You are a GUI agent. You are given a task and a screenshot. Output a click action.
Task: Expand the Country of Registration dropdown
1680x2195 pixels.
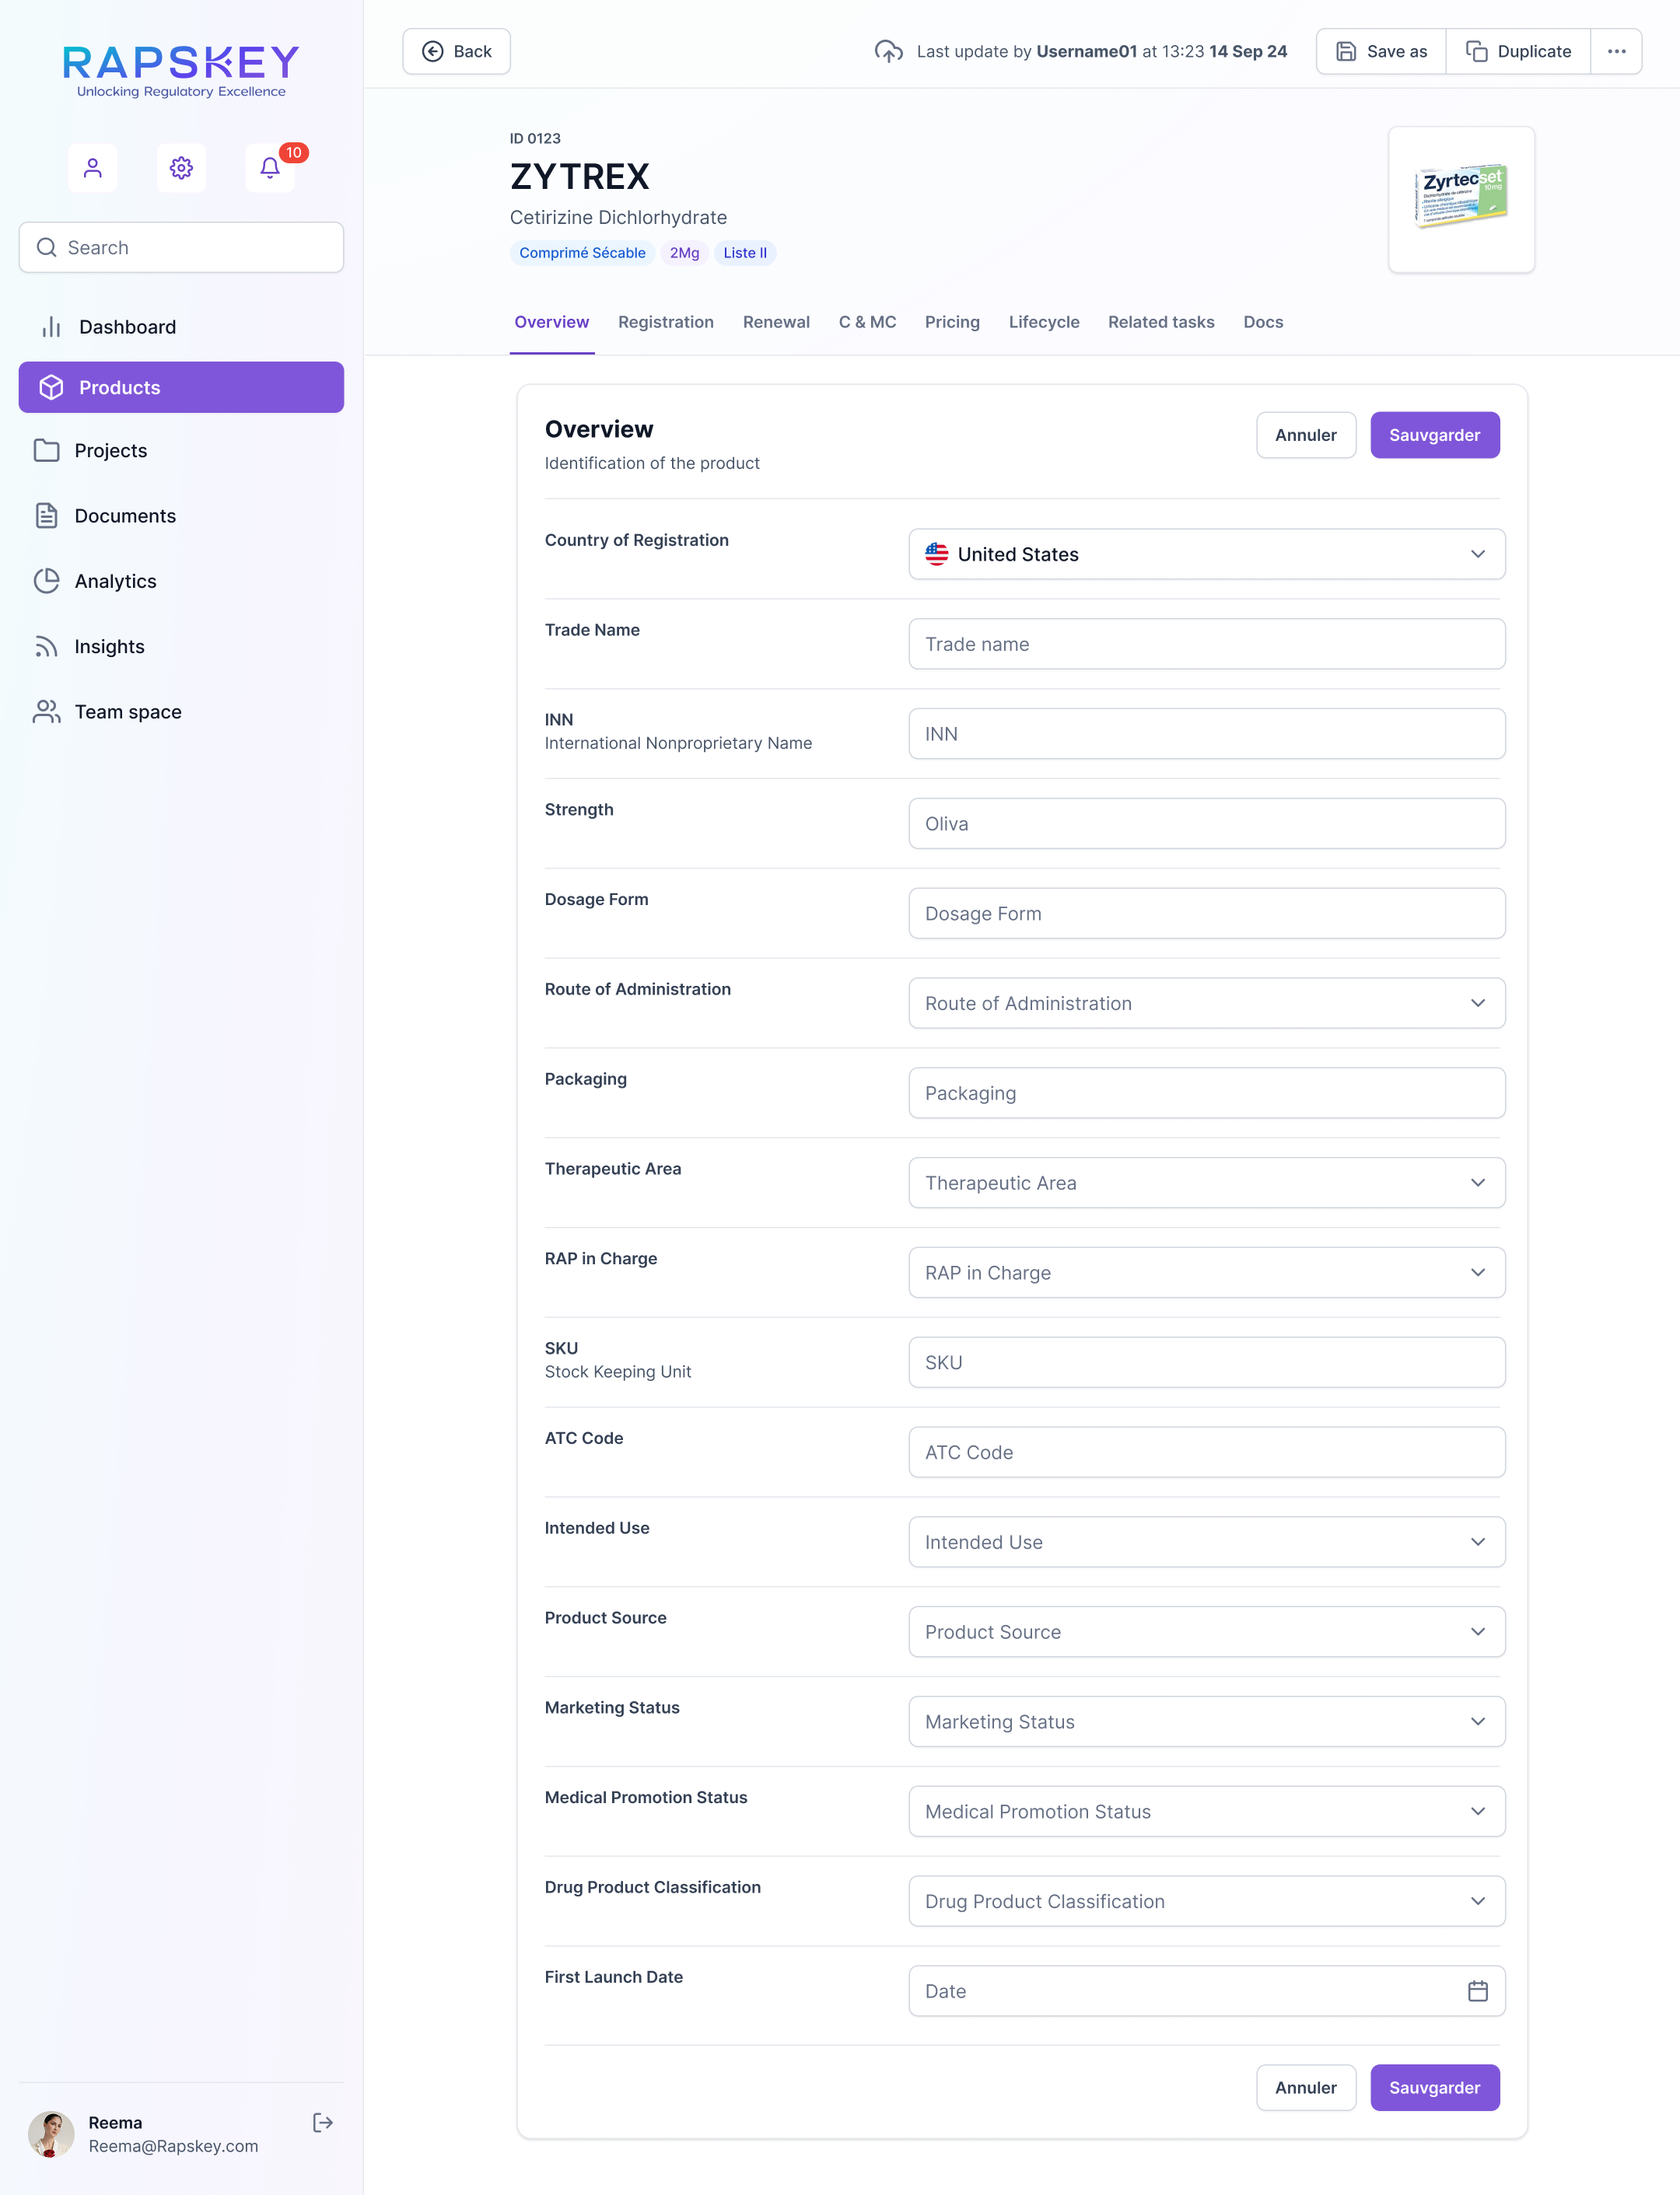[x=1206, y=554]
